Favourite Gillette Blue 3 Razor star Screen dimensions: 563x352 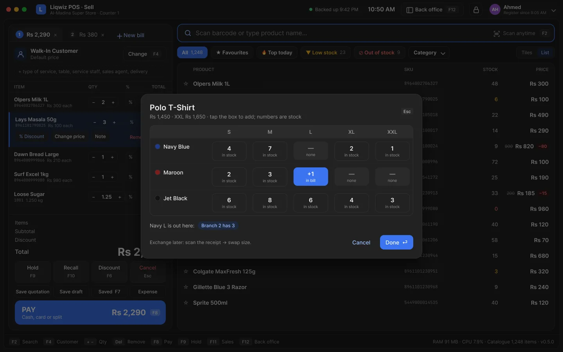pyautogui.click(x=186, y=287)
